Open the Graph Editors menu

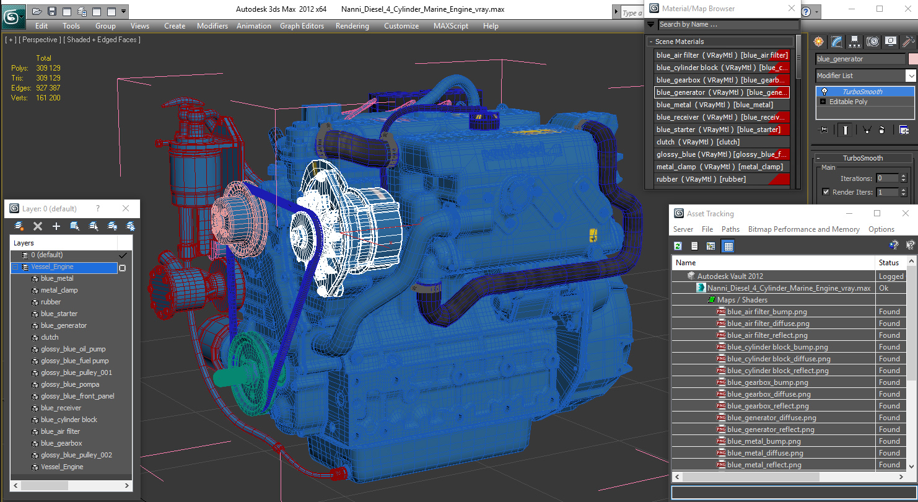click(302, 26)
